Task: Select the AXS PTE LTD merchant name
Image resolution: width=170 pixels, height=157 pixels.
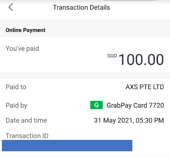Action: tap(145, 87)
